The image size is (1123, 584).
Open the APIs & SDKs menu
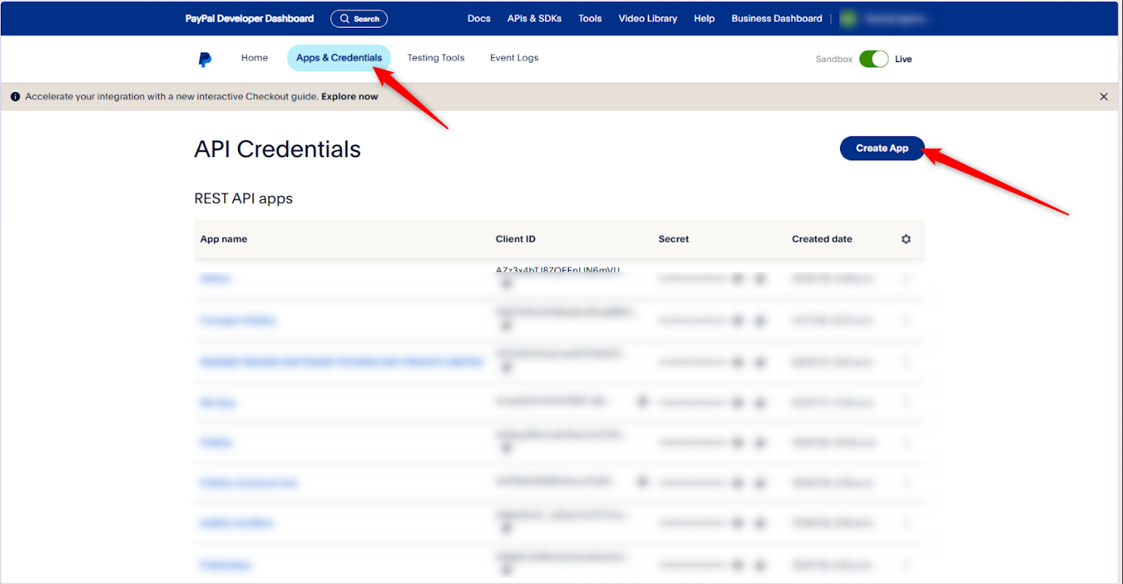click(535, 19)
